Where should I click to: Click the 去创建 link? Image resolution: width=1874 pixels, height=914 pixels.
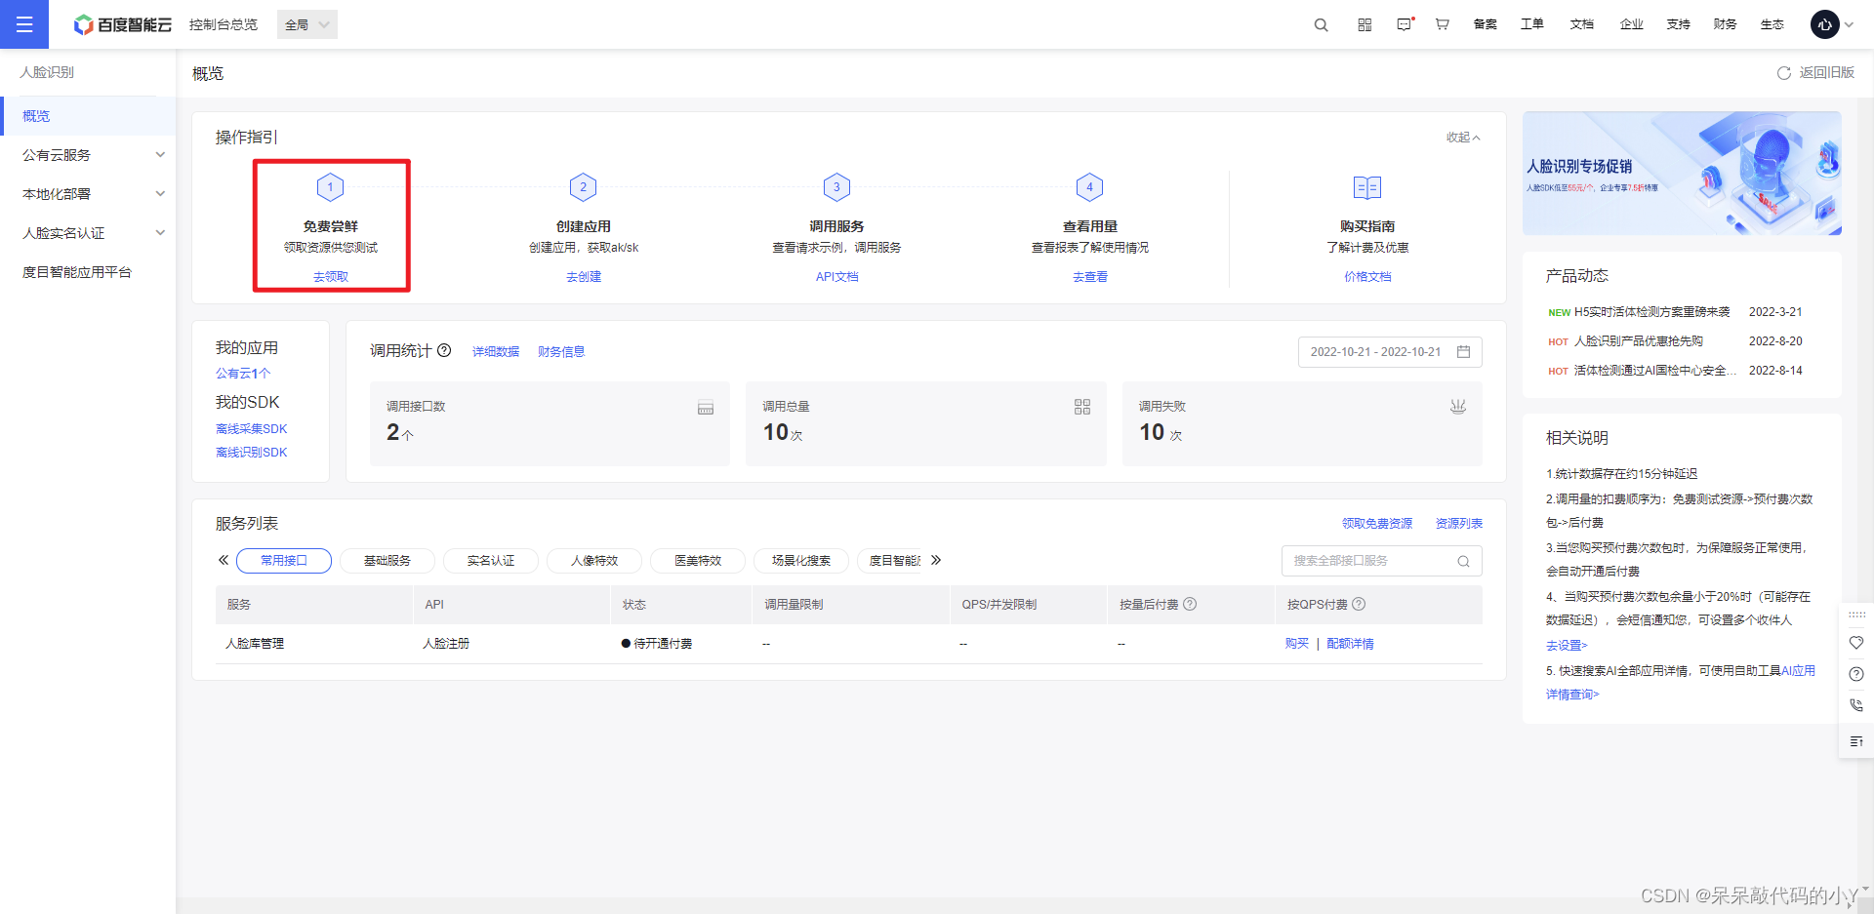pos(584,277)
